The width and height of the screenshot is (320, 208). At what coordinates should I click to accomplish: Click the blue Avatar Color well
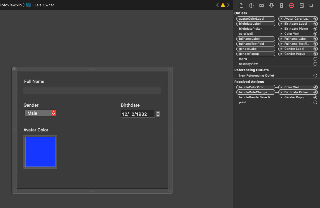click(40, 151)
